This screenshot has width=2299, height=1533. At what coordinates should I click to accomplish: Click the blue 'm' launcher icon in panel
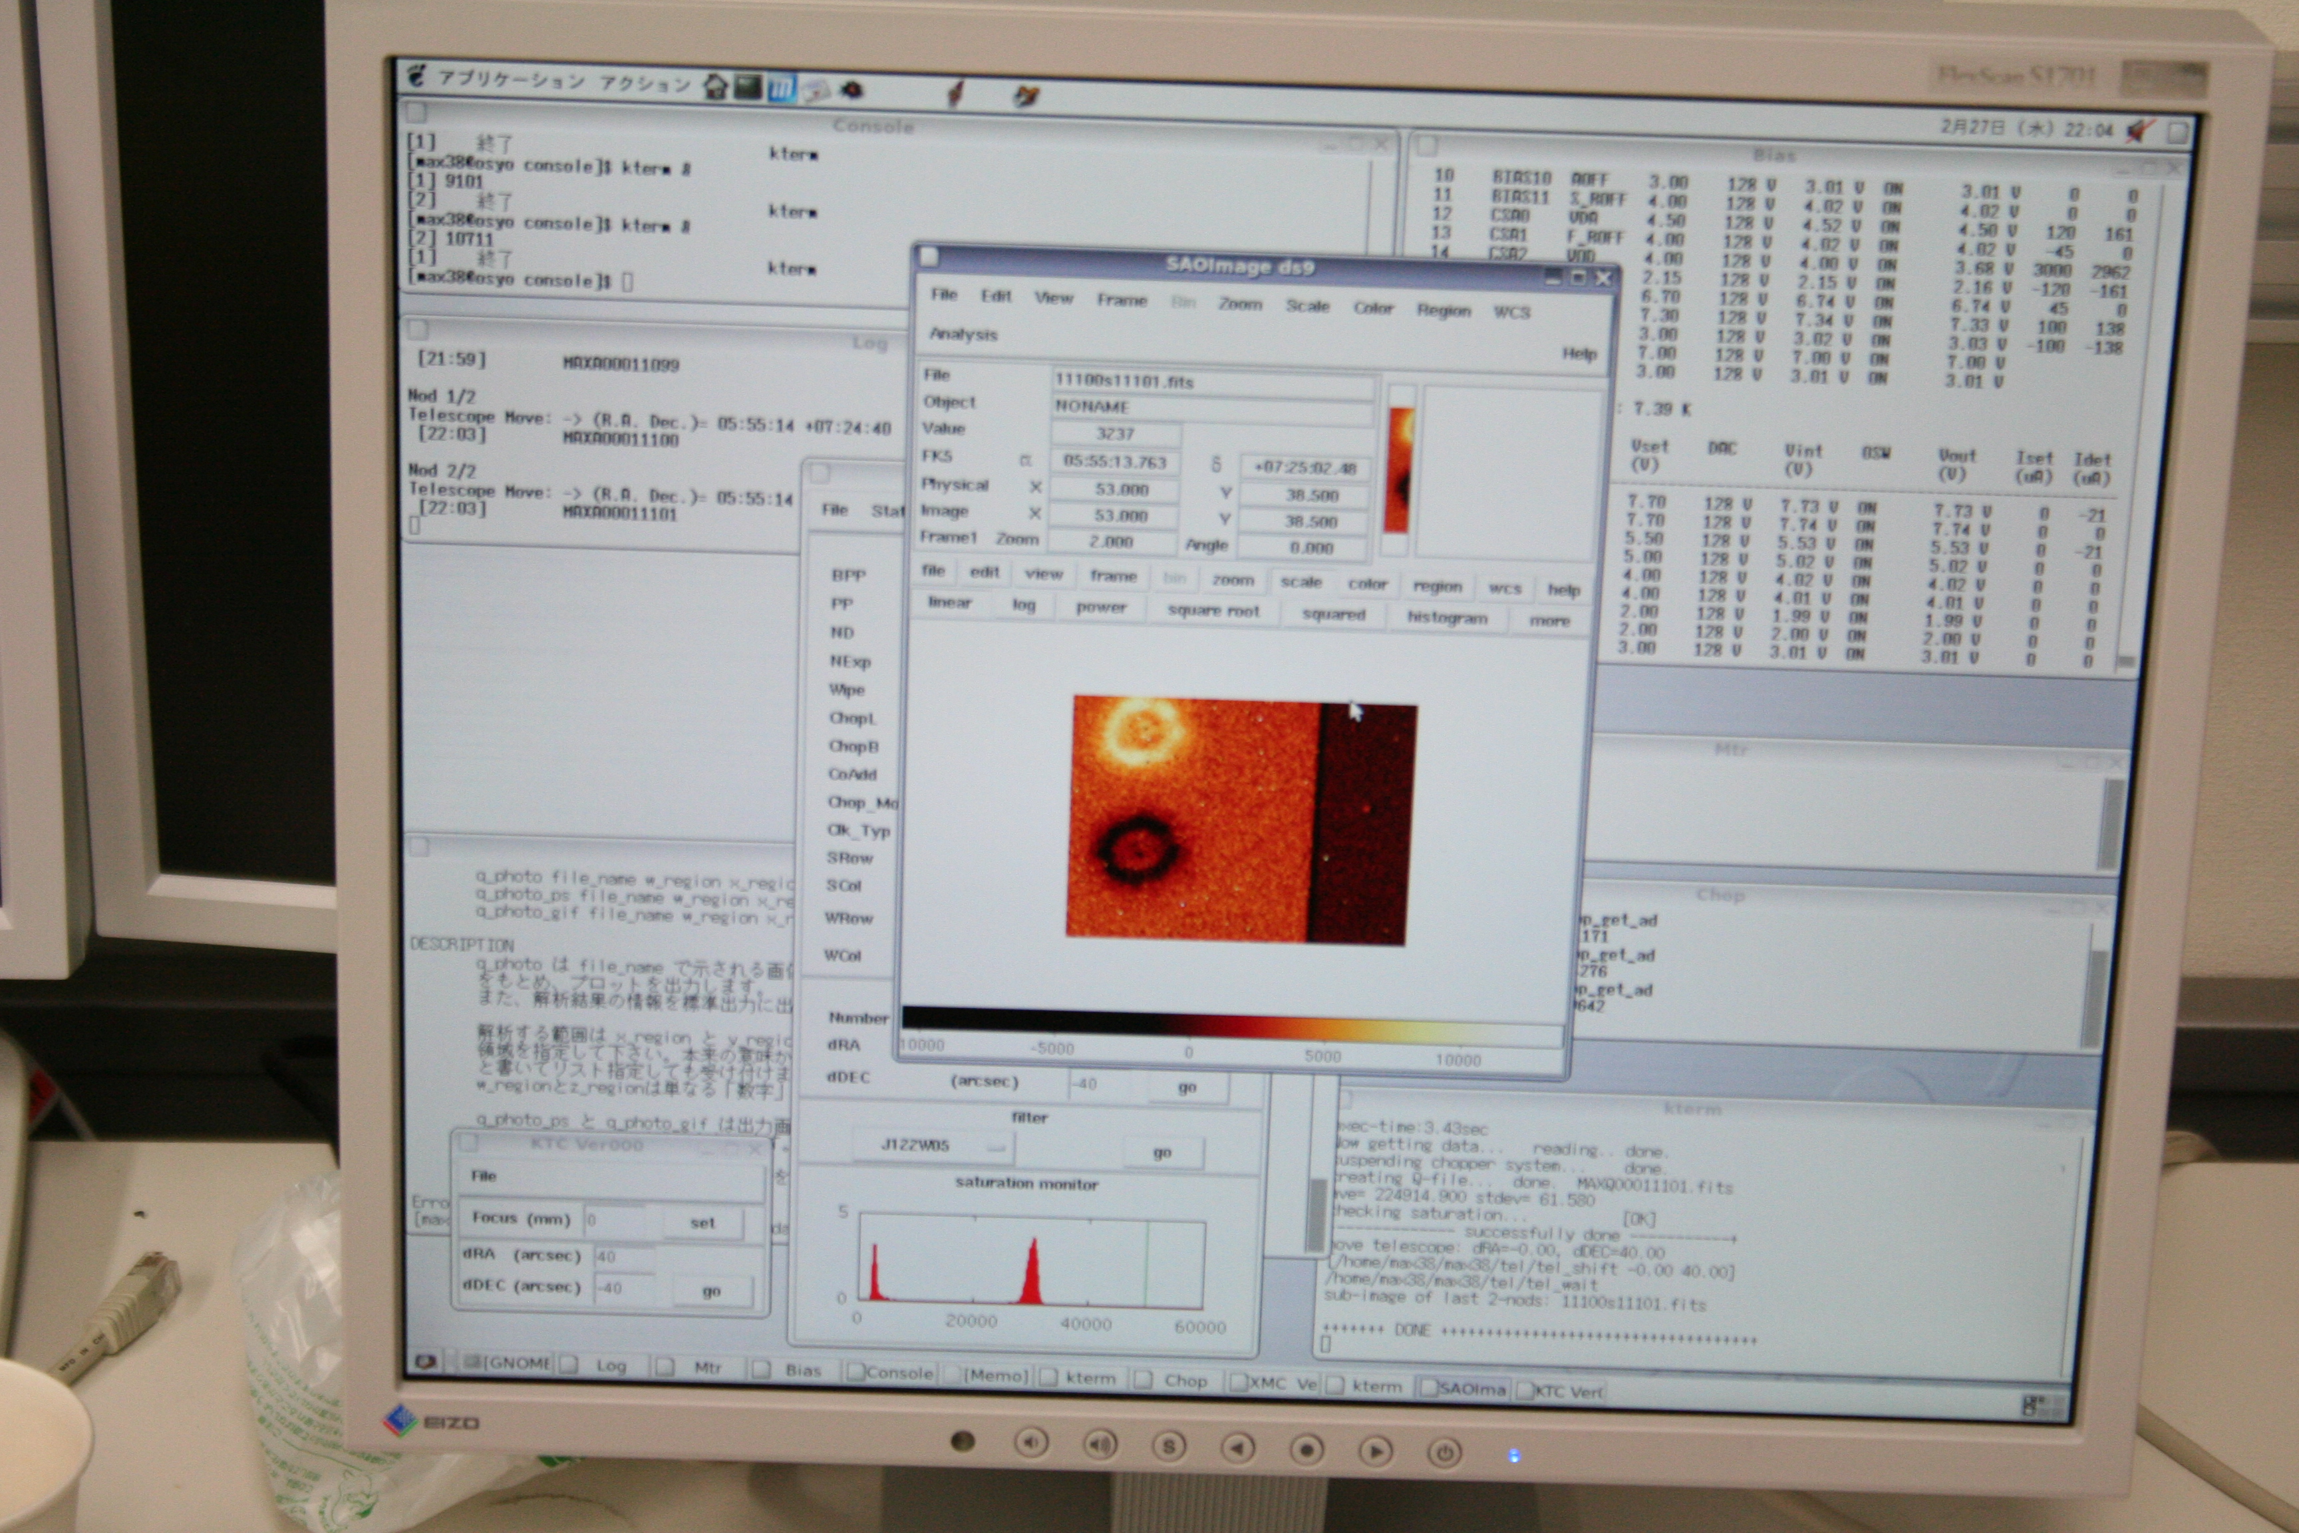[781, 89]
